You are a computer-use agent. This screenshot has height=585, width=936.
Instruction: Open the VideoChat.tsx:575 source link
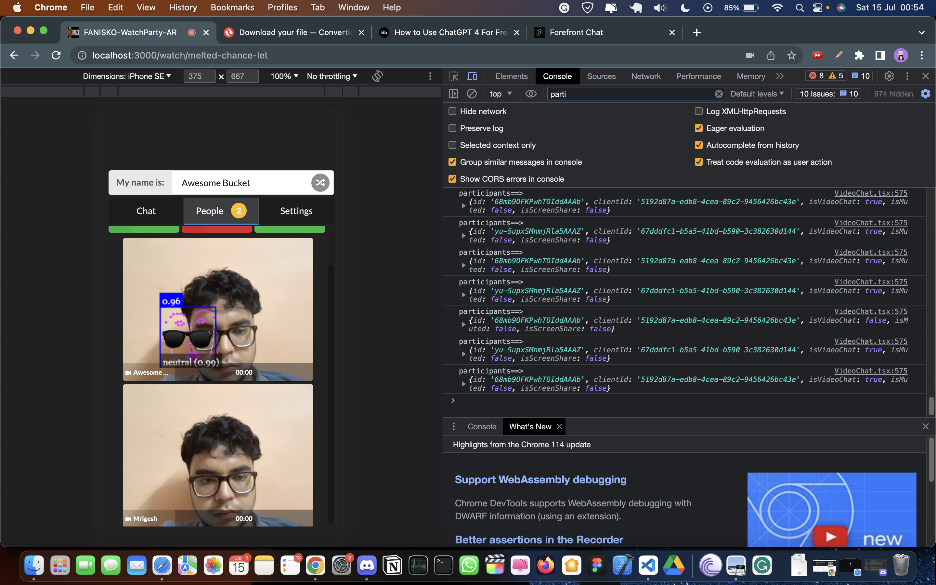(x=870, y=193)
